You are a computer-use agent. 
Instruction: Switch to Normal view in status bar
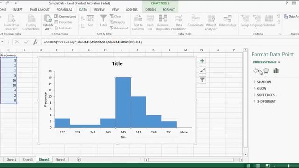pyautogui.click(x=248, y=166)
